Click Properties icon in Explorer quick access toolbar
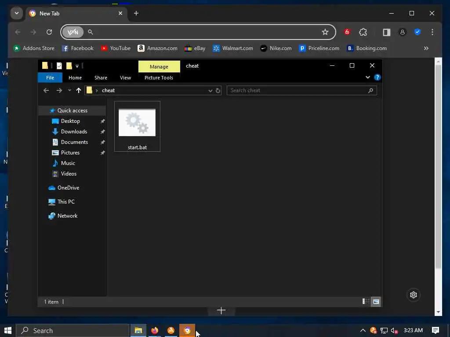Viewport: 450px width, 337px height. click(x=59, y=66)
